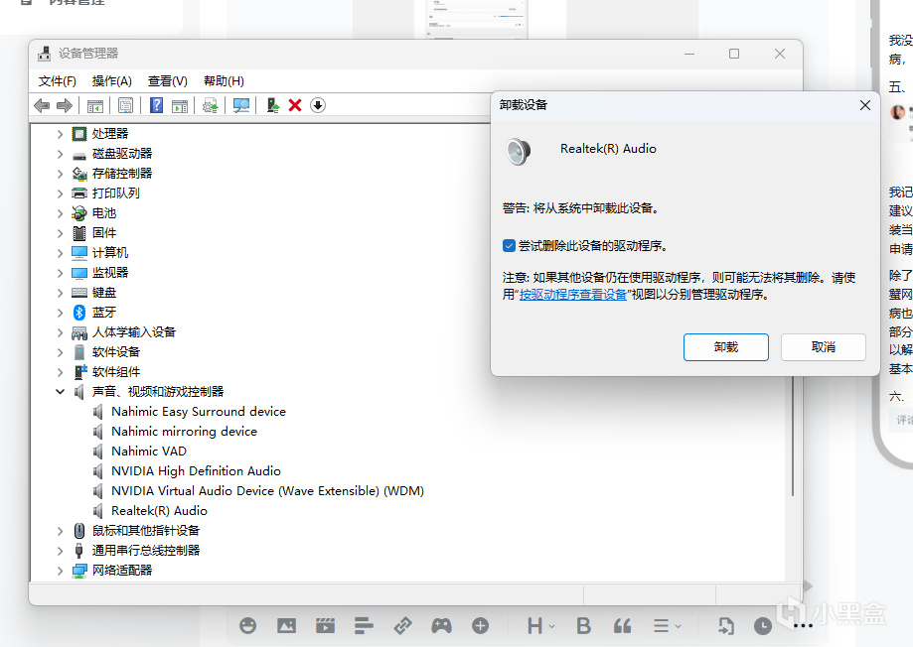Select the 通用串行总线控制器 category
913x647 pixels.
click(x=146, y=551)
